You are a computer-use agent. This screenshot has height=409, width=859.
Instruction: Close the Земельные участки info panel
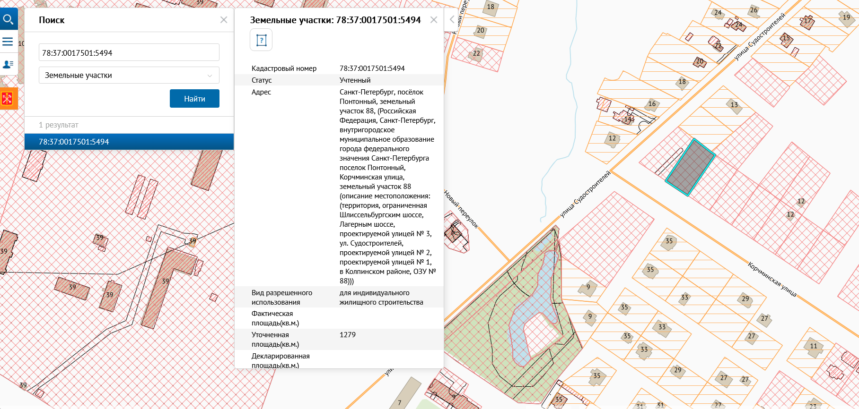pyautogui.click(x=434, y=20)
